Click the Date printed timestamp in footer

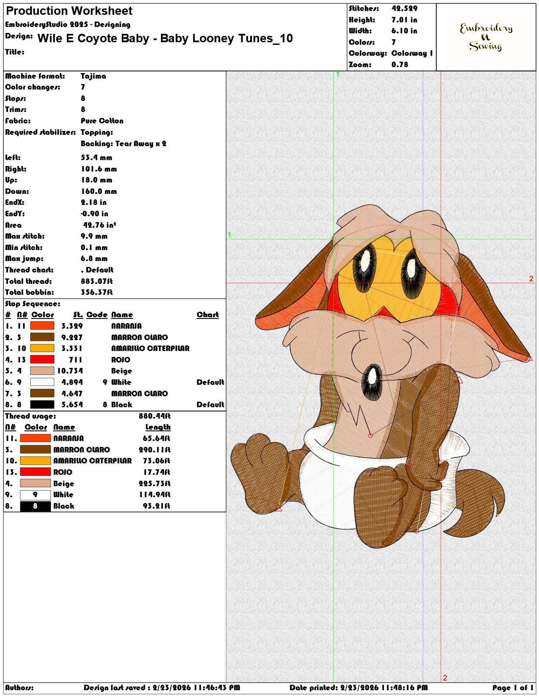tap(358, 688)
